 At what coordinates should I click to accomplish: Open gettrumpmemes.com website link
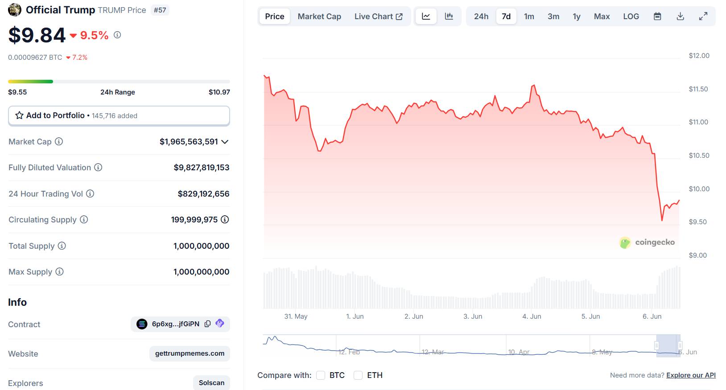[x=190, y=353]
